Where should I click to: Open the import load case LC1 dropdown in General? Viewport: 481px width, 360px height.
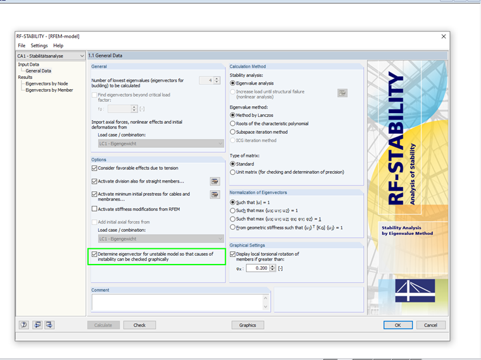(x=161, y=143)
